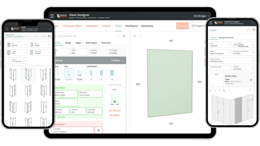Open Layout Template dropdown on left phone
260x146 pixels.
[16, 36]
